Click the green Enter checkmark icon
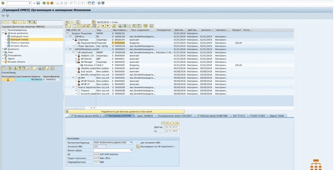This screenshot has width=334, height=170. click(3, 3)
